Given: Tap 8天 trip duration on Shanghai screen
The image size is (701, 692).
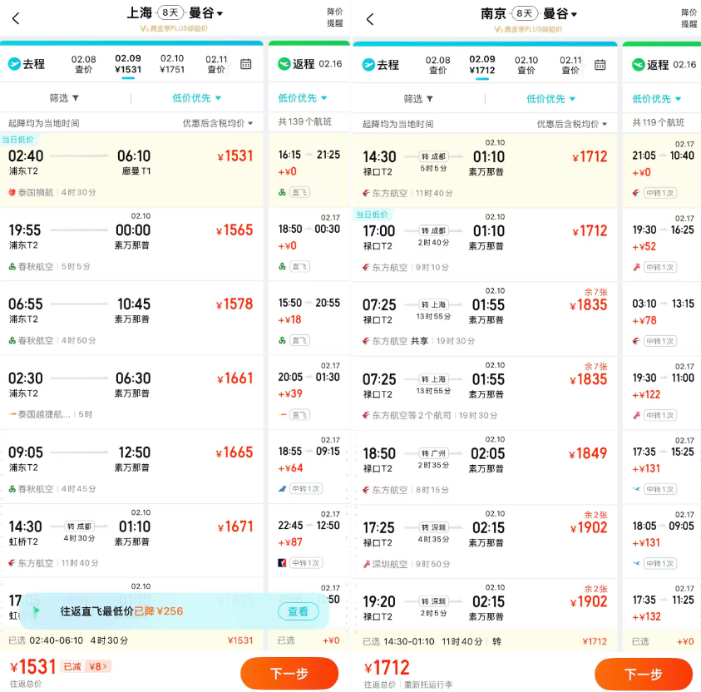Looking at the screenshot, I should pyautogui.click(x=170, y=12).
